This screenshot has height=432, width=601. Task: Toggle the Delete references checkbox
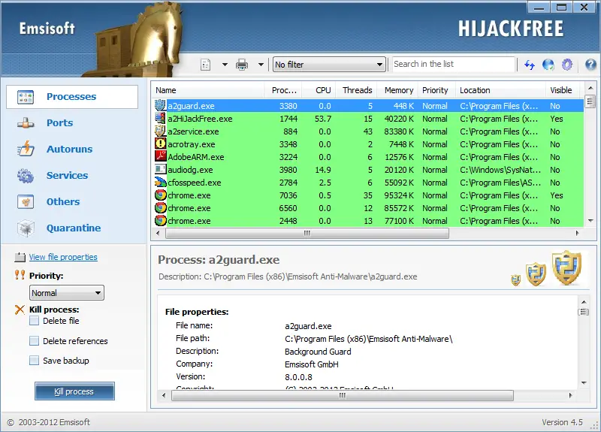pyautogui.click(x=34, y=341)
